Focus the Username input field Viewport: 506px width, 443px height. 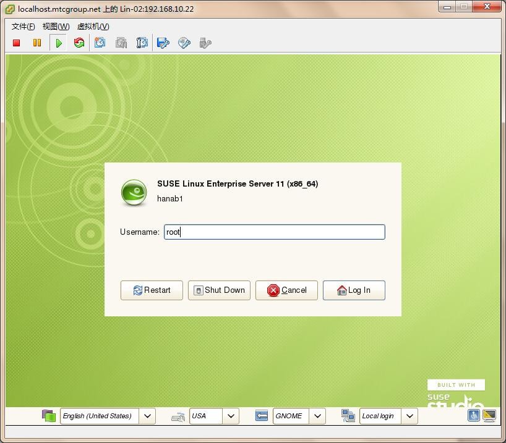(x=275, y=232)
